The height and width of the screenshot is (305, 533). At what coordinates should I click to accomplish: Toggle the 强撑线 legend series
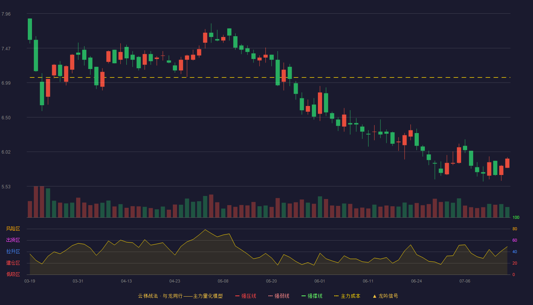[312, 296]
